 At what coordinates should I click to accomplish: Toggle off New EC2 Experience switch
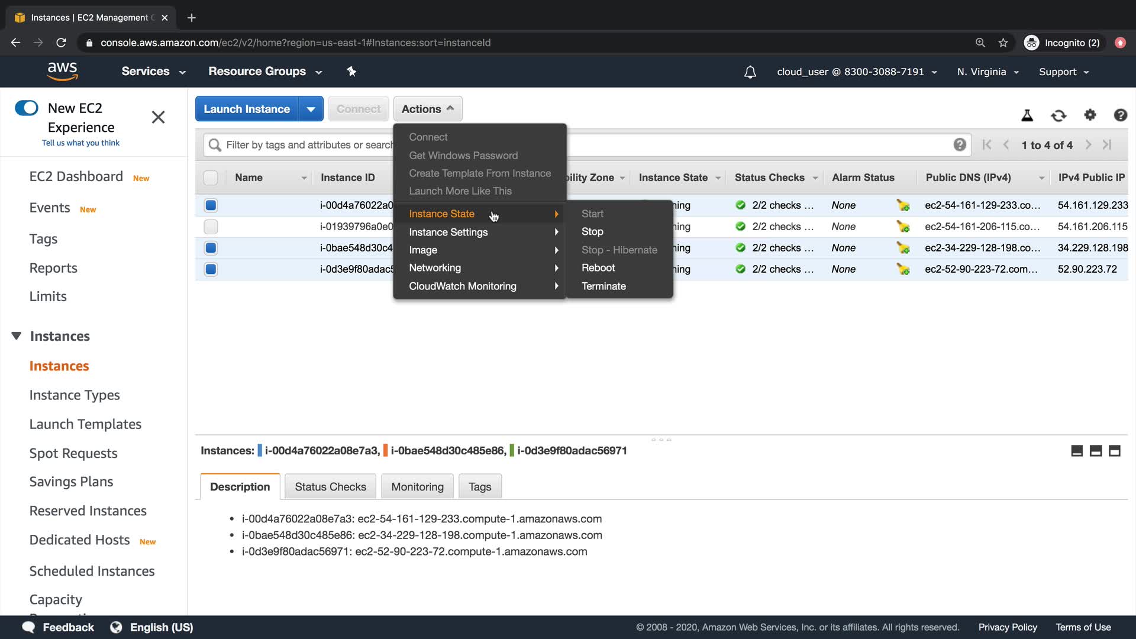(27, 108)
